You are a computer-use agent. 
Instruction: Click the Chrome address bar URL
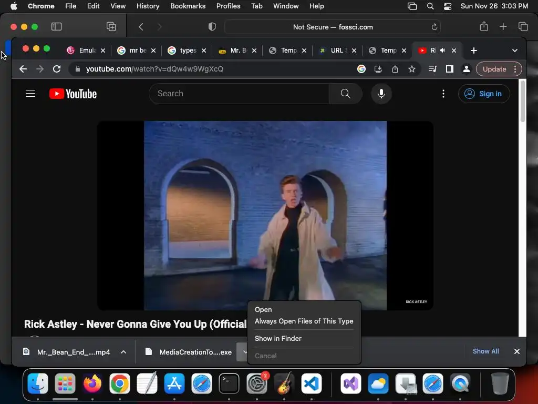click(154, 69)
